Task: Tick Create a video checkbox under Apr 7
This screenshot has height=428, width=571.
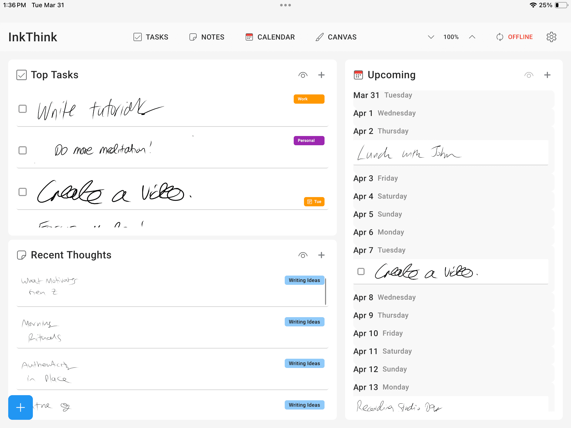Action: point(361,271)
